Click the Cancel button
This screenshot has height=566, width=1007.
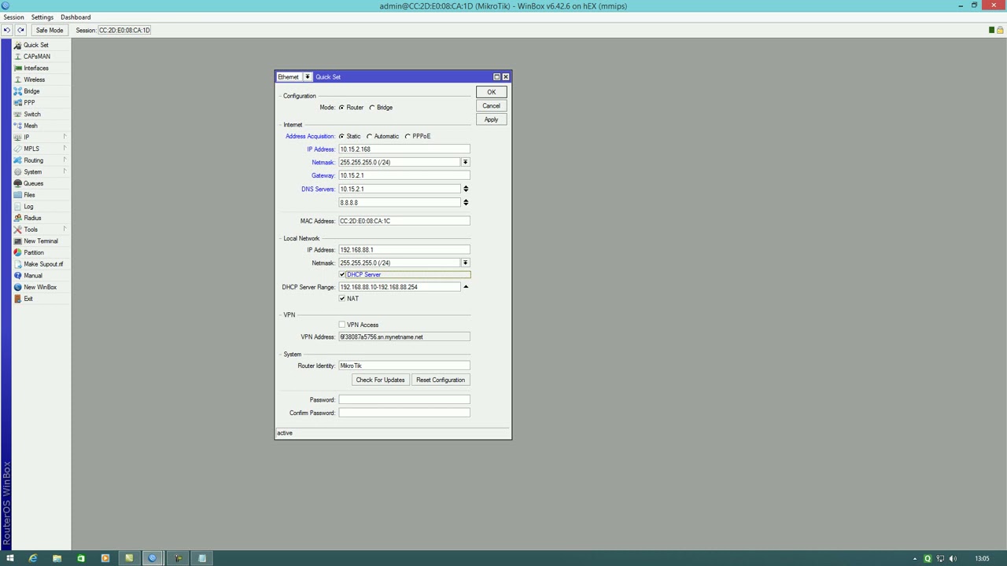(x=491, y=106)
